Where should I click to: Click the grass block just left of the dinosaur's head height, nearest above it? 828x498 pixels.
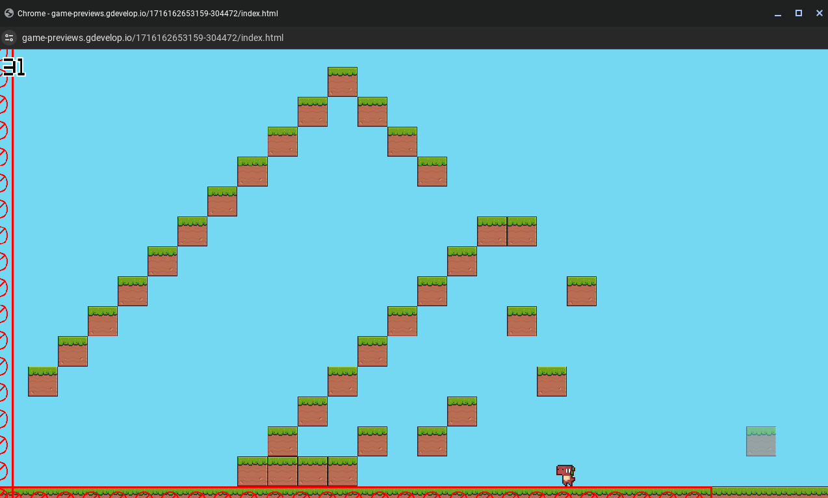551,382
